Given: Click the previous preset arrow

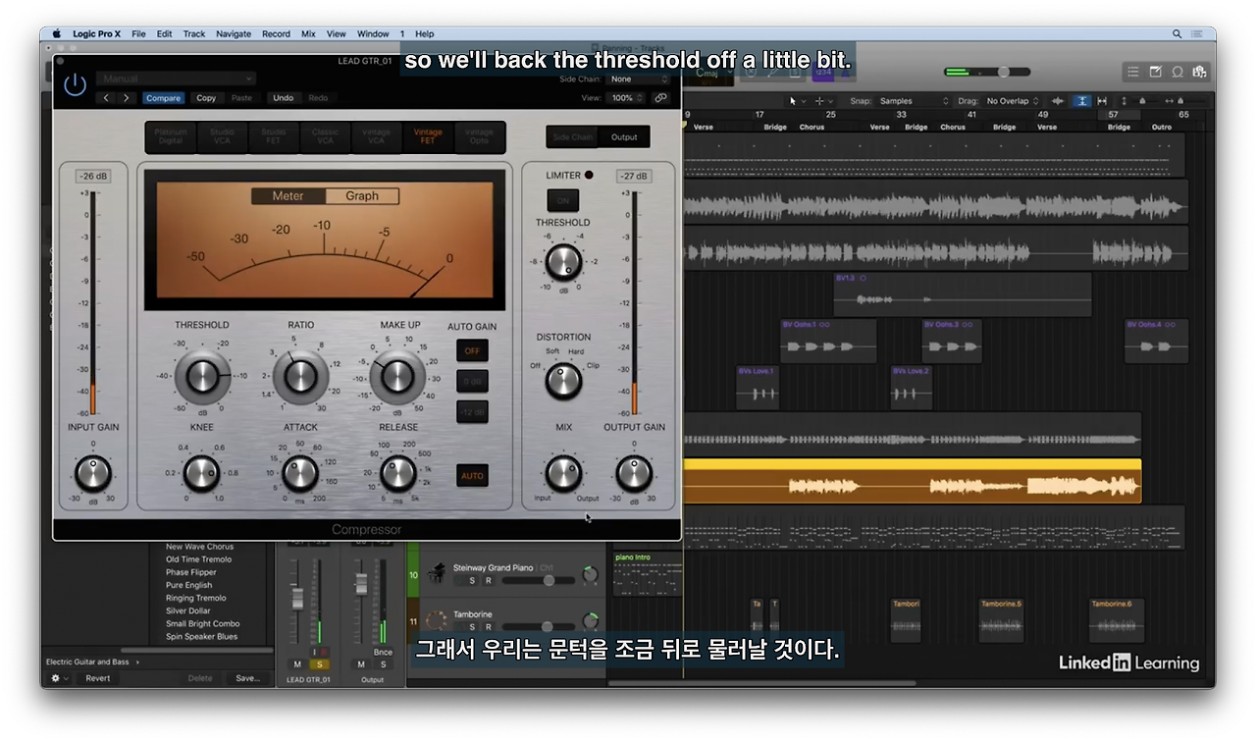Looking at the screenshot, I should tap(107, 98).
